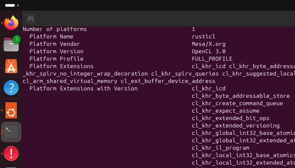Click the 'Mesa/X.org' vendor value
Image resolution: width=295 pixels, height=168 pixels.
208,44
